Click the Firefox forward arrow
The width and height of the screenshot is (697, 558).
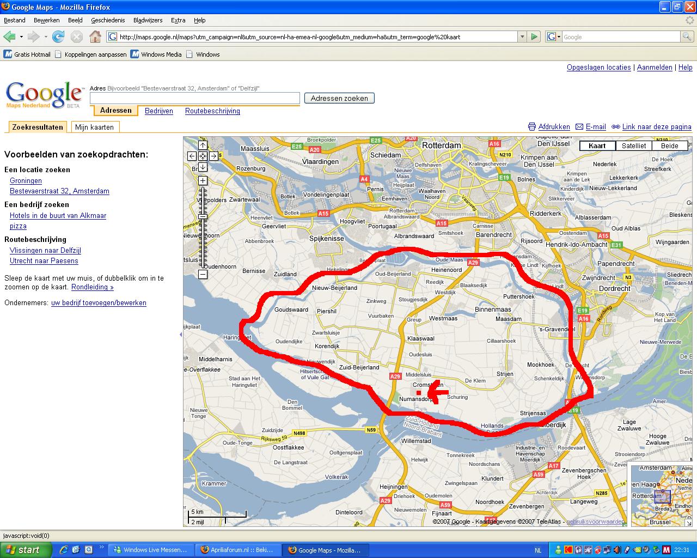click(x=33, y=37)
